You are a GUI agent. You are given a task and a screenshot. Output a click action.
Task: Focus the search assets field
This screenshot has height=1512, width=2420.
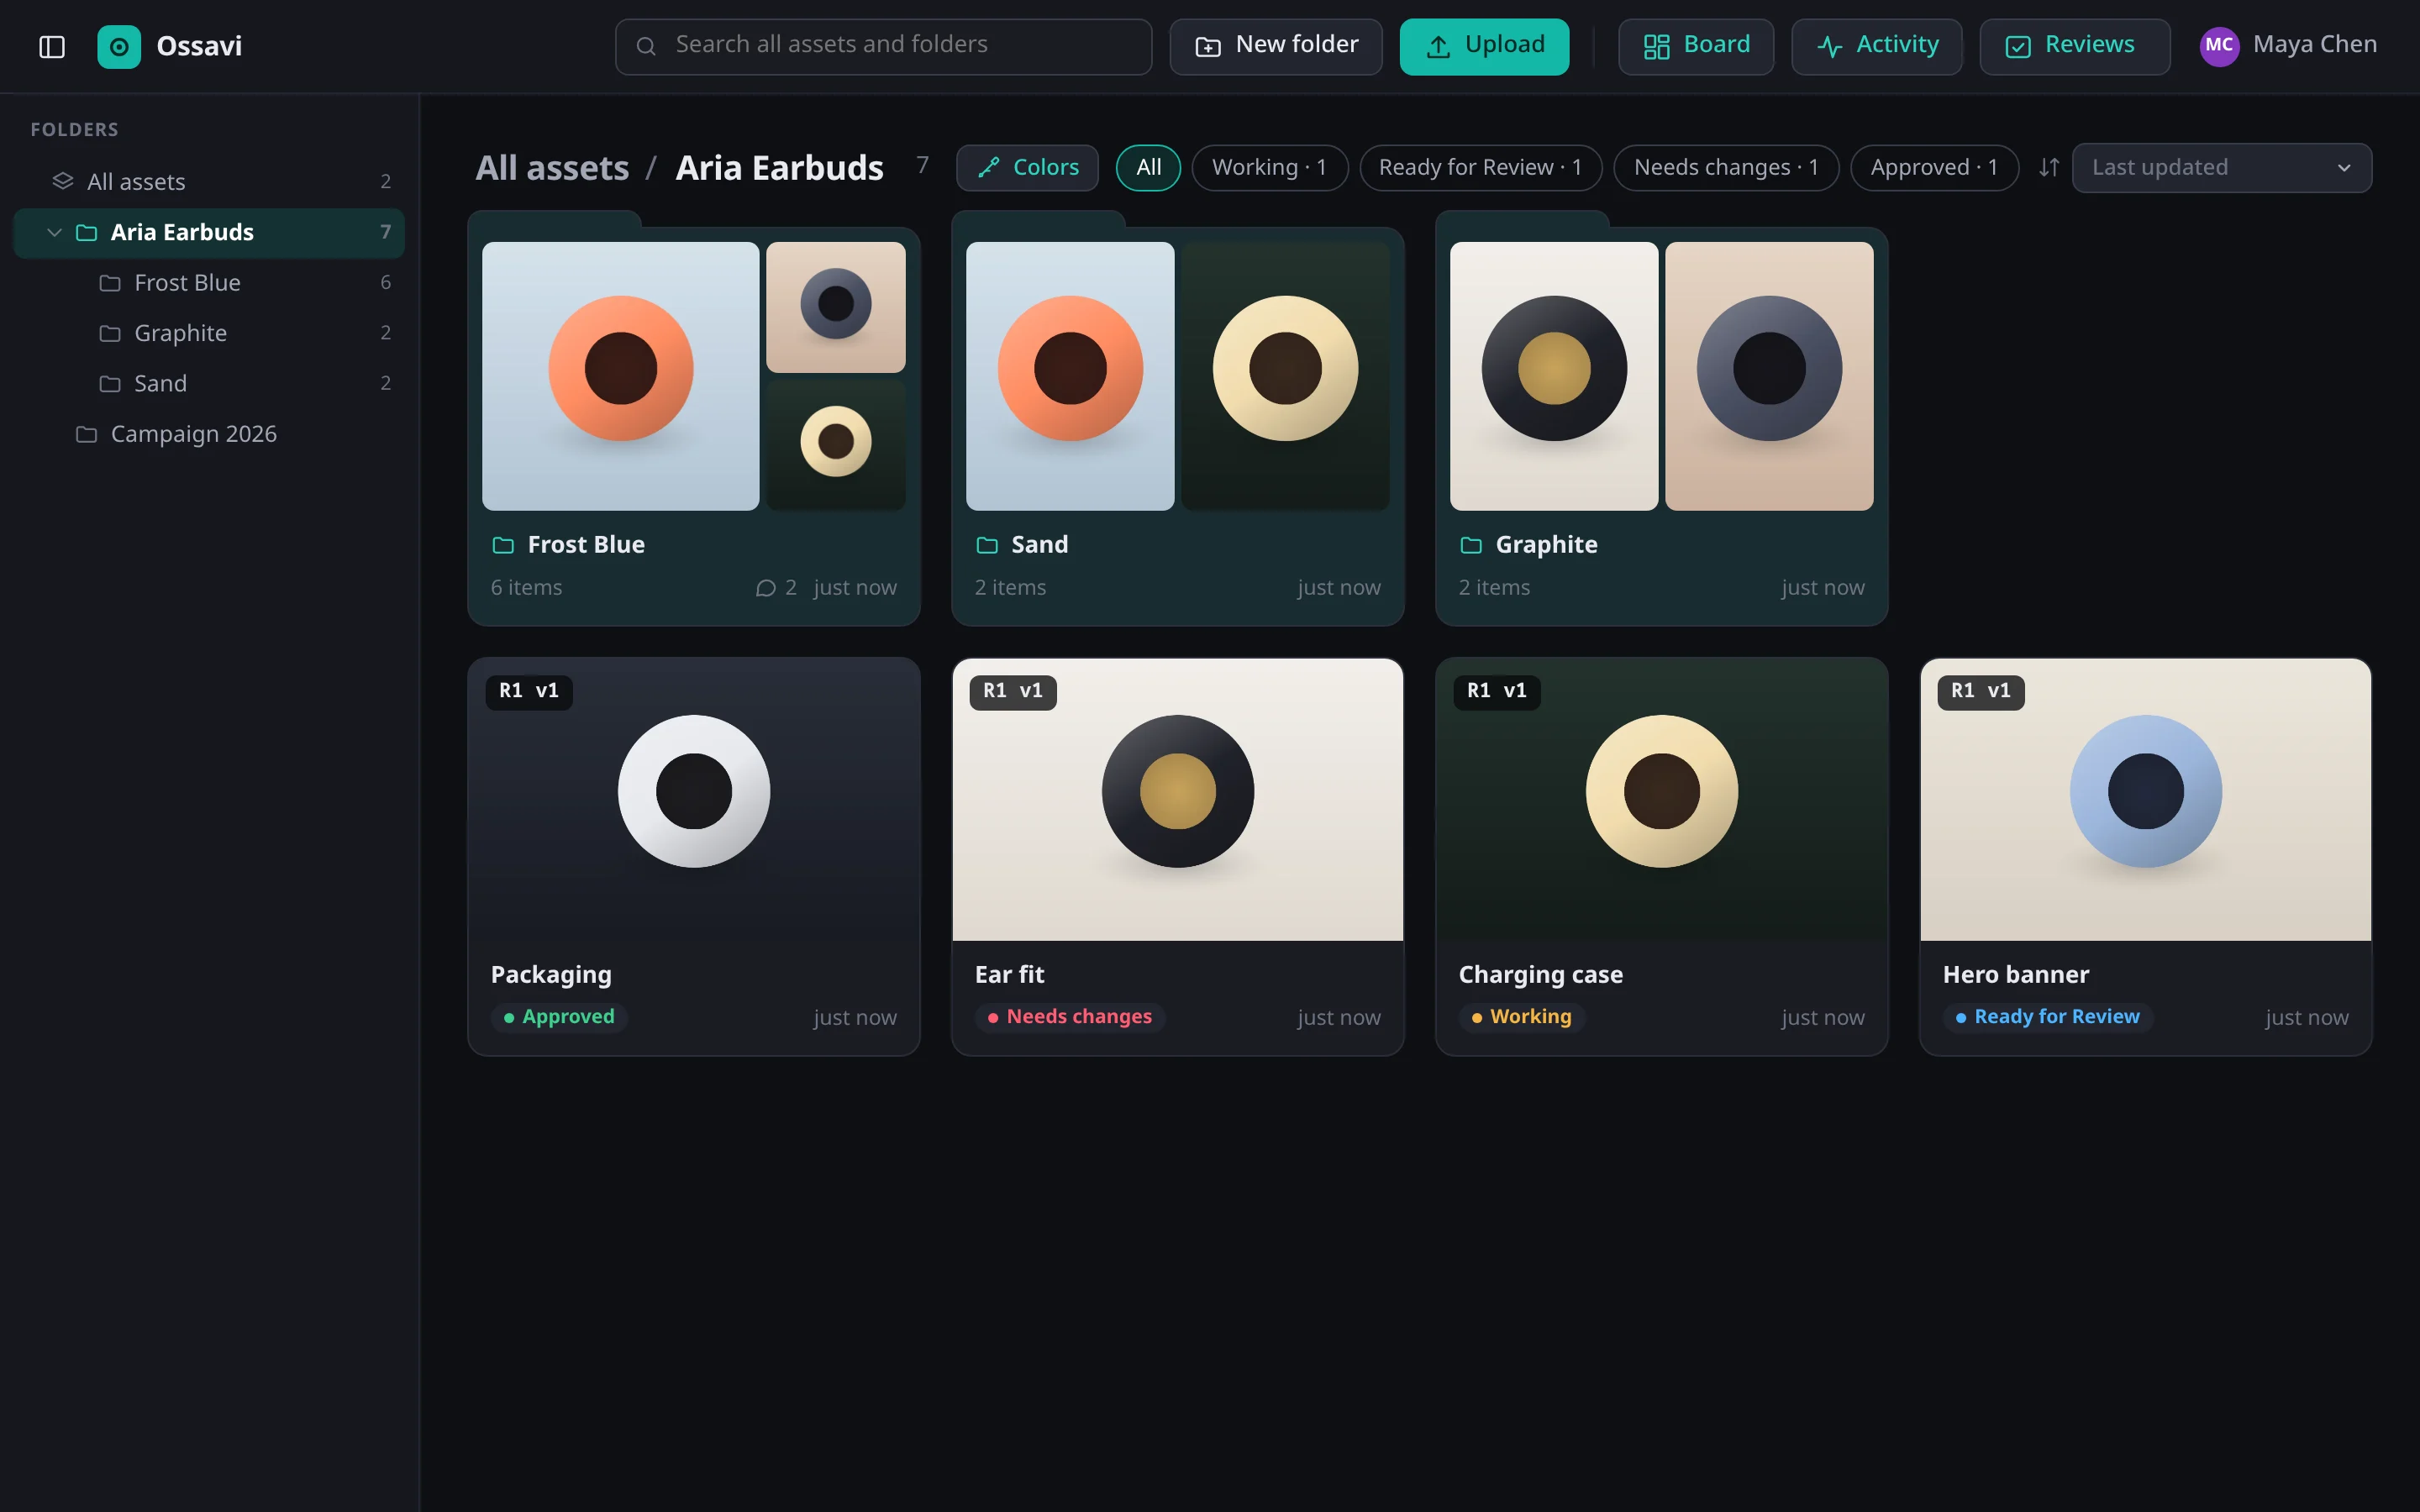pyautogui.click(x=883, y=46)
